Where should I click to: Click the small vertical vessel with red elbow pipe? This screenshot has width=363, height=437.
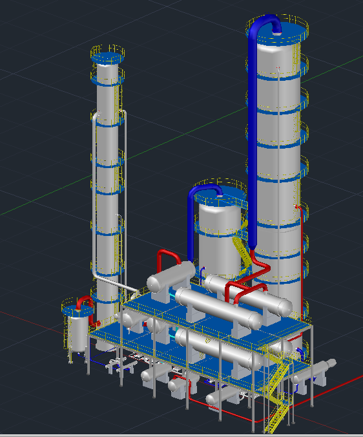tap(78, 332)
